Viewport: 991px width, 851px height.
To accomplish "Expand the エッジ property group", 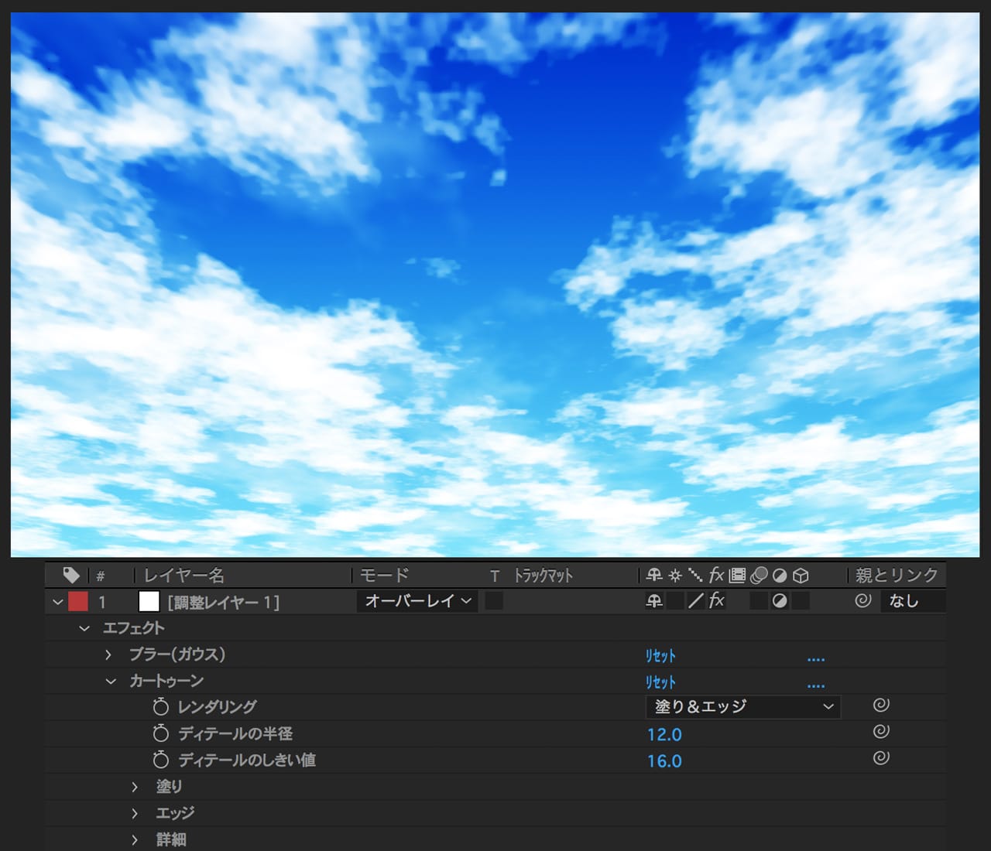I will pyautogui.click(x=135, y=813).
